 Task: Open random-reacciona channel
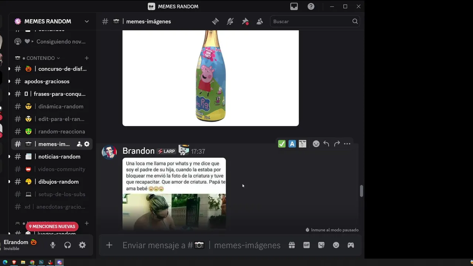point(52,132)
